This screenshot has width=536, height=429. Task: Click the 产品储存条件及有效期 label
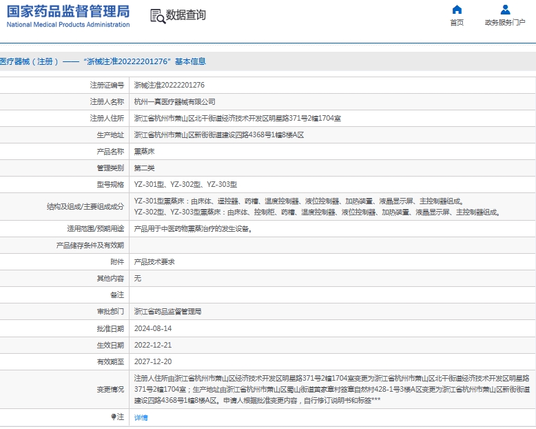(90, 246)
